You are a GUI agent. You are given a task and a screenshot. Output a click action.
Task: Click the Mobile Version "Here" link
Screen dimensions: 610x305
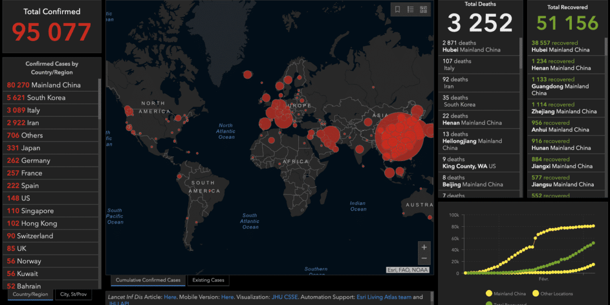click(227, 297)
